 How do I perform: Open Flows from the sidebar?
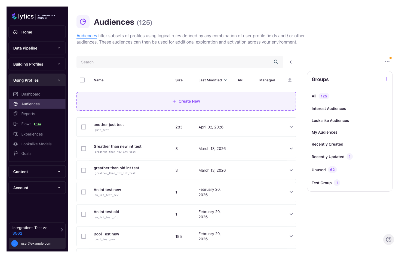16,124
